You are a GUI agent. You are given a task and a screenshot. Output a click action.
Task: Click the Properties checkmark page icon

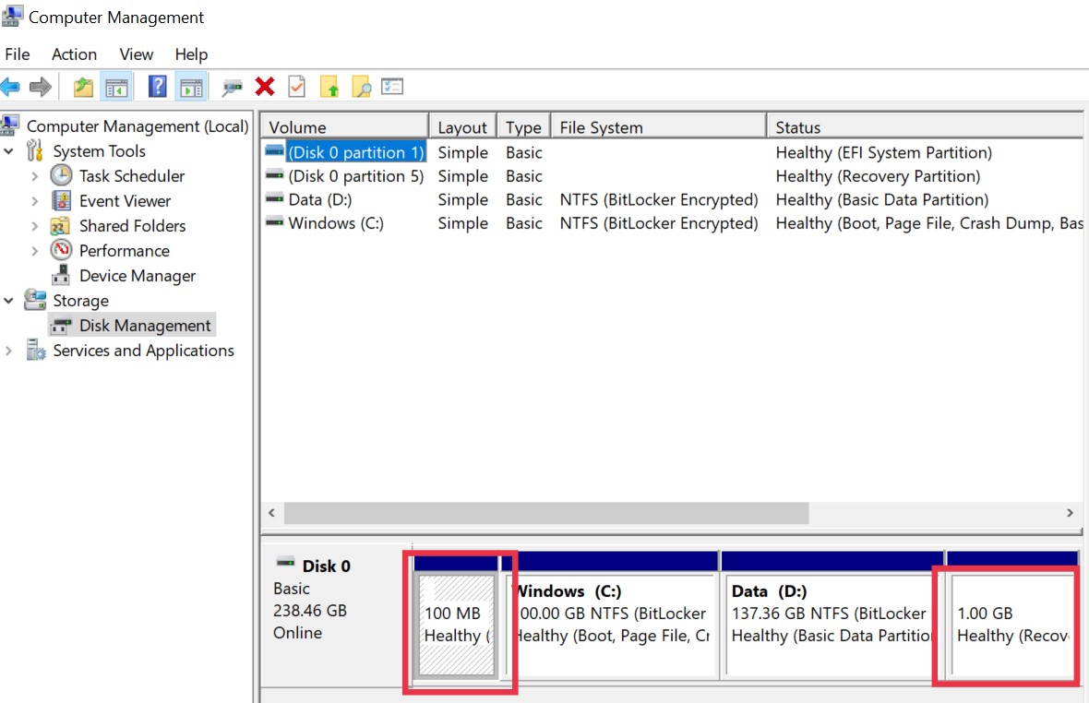pos(296,87)
